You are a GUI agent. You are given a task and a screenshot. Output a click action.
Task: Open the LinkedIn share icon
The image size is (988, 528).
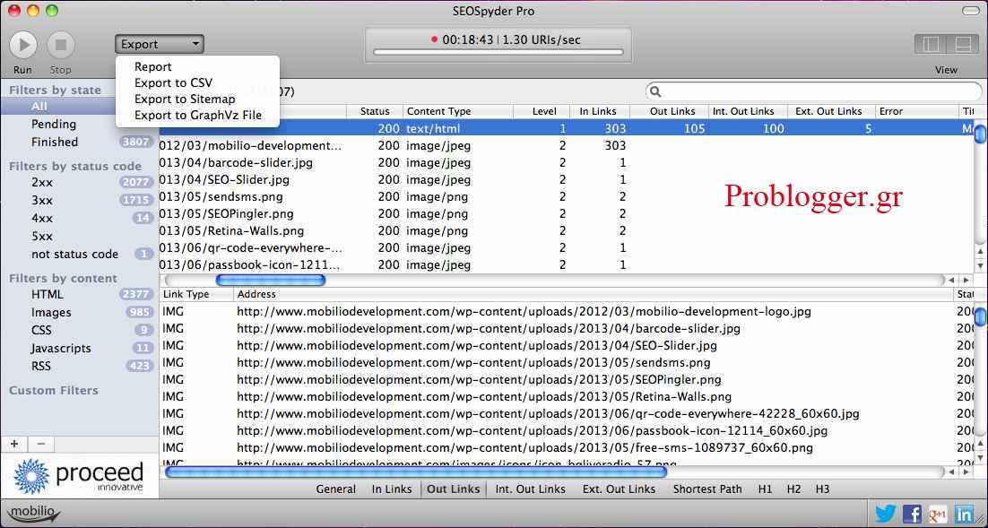pos(964,514)
